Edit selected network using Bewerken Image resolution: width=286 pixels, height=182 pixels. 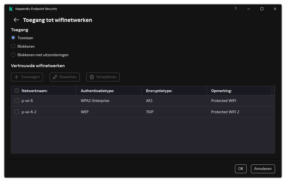tap(64, 77)
